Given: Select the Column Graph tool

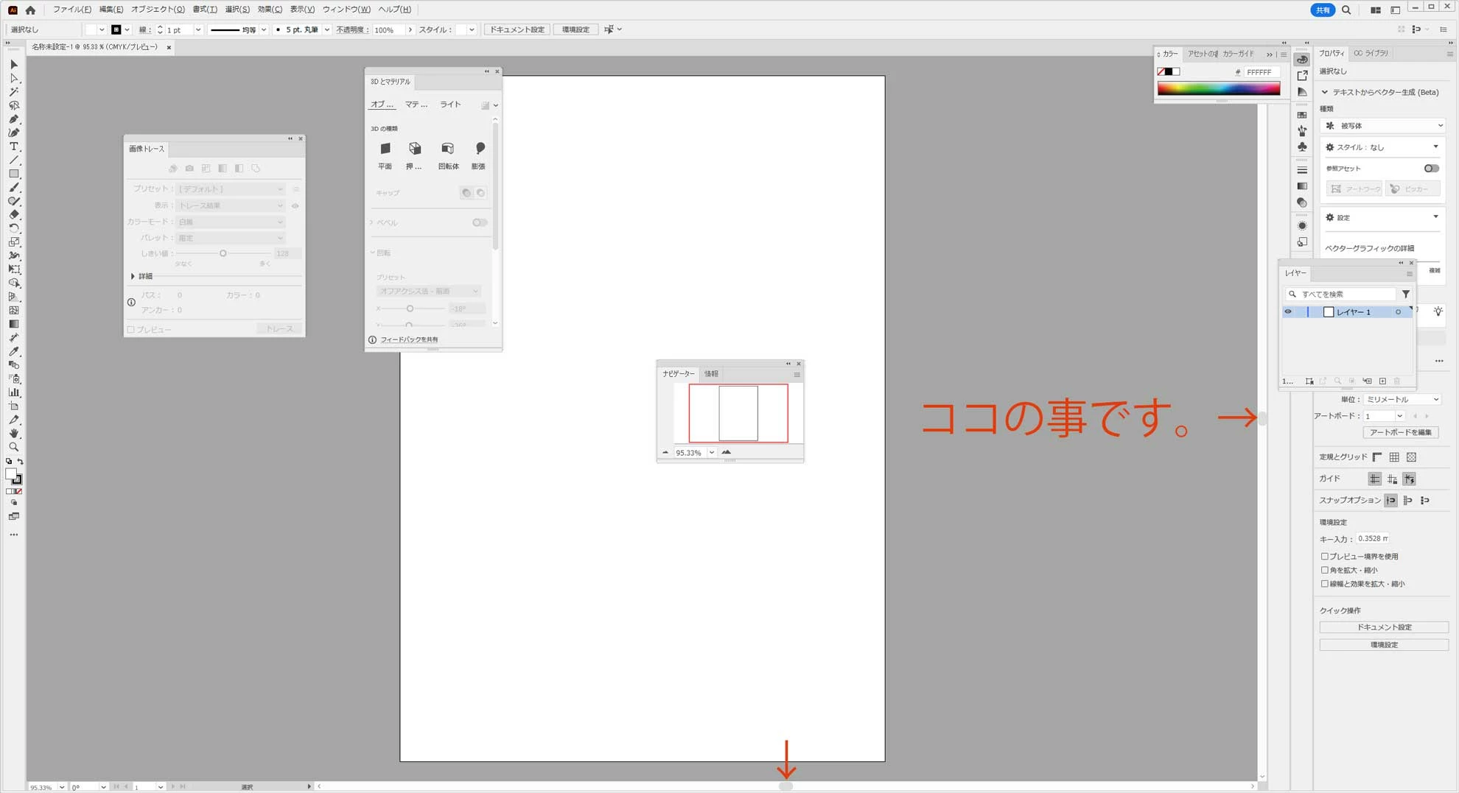Looking at the screenshot, I should 13,392.
